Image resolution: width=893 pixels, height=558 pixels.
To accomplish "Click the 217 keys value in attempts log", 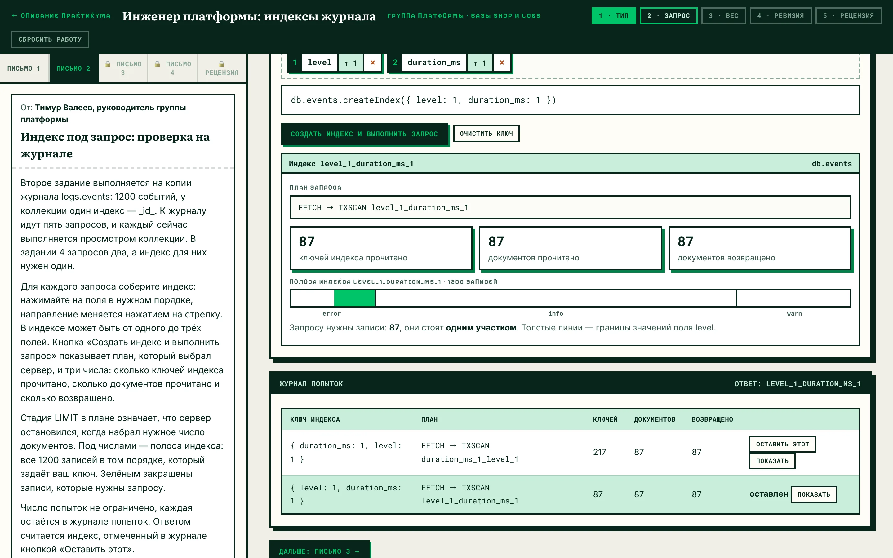I will pos(600,452).
